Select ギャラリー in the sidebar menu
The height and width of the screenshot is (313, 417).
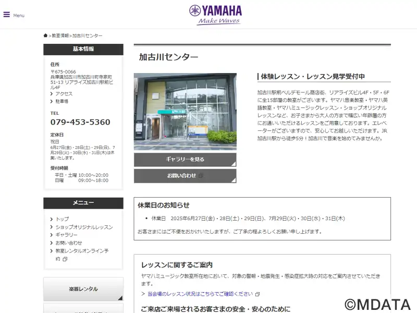pos(66,235)
